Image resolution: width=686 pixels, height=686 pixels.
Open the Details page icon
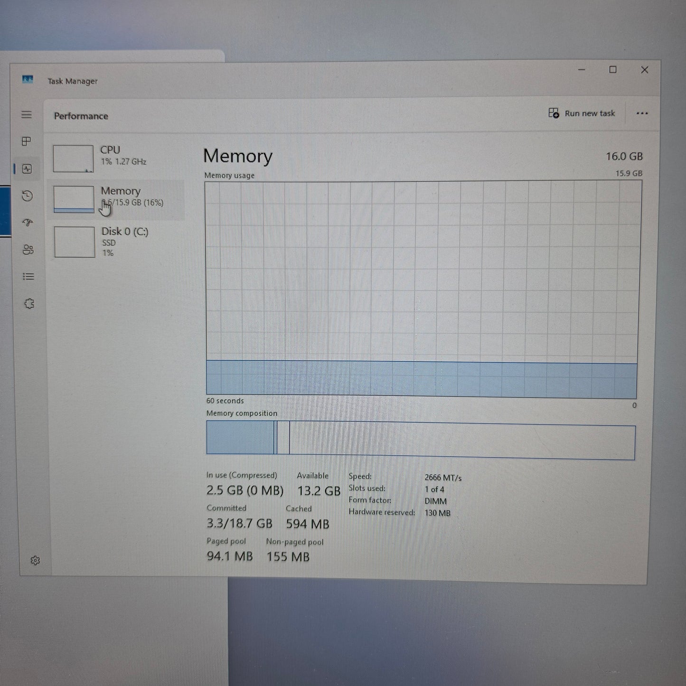tap(28, 276)
